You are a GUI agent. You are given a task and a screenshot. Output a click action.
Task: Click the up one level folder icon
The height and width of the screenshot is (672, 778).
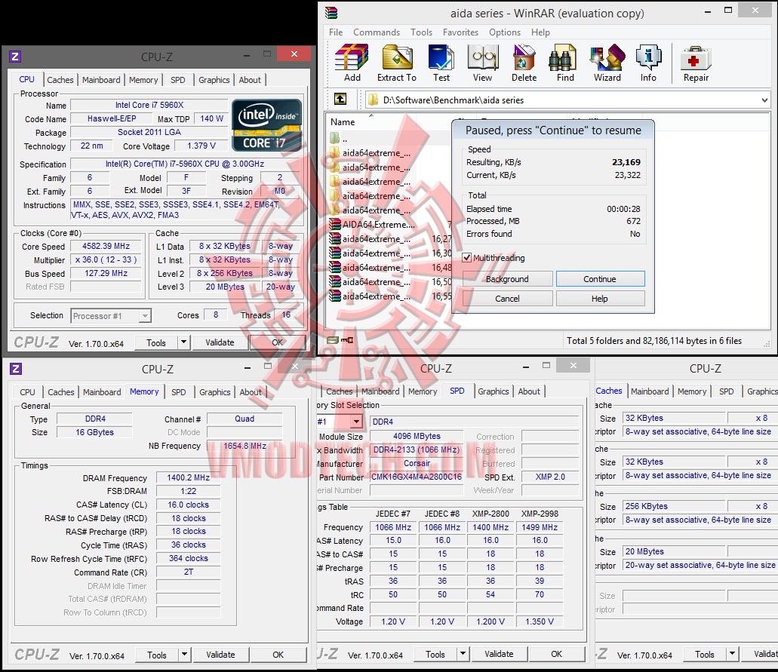340,100
